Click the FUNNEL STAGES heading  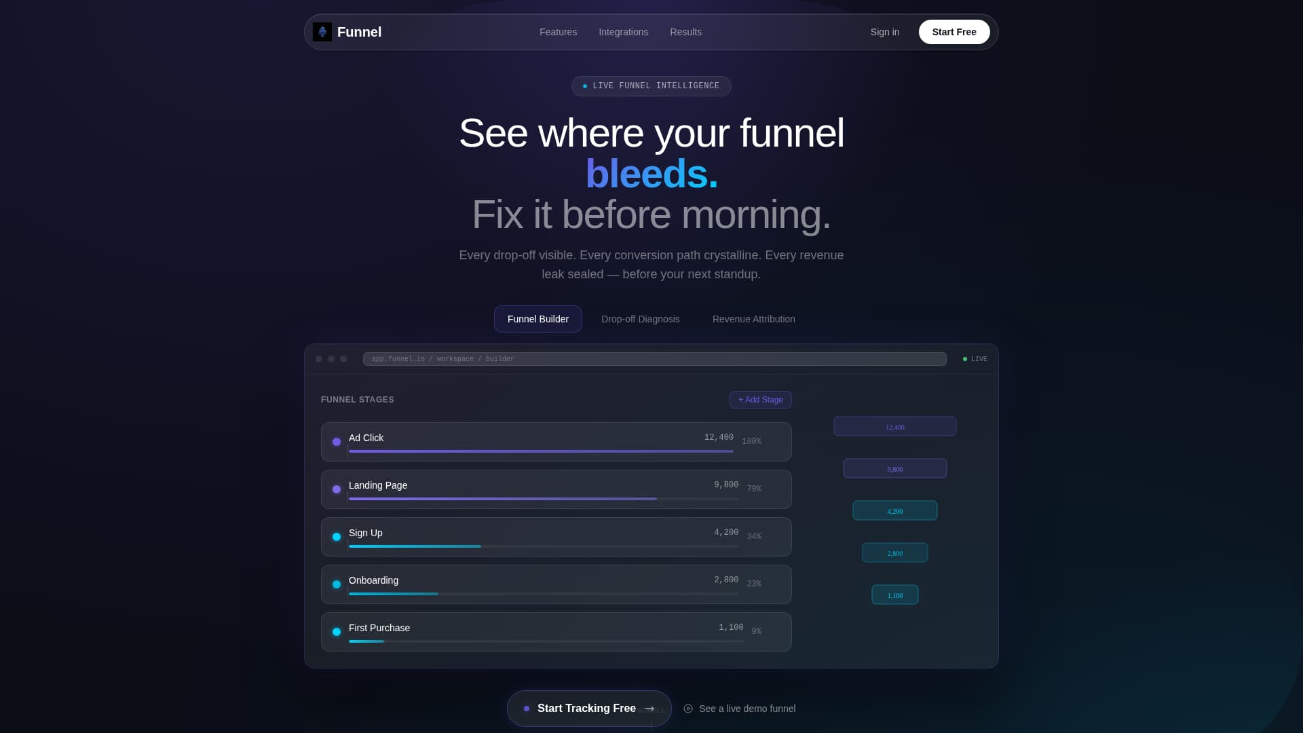click(357, 400)
